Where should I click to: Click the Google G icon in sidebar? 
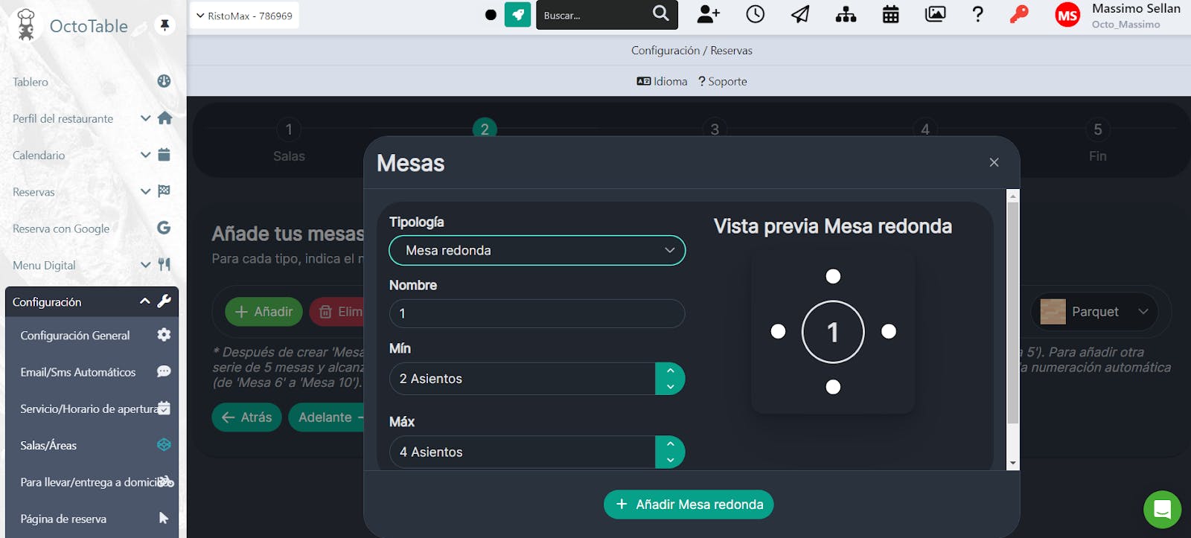(164, 228)
